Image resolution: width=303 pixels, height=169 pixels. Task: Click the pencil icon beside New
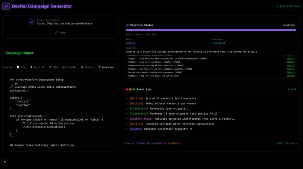click(56, 32)
